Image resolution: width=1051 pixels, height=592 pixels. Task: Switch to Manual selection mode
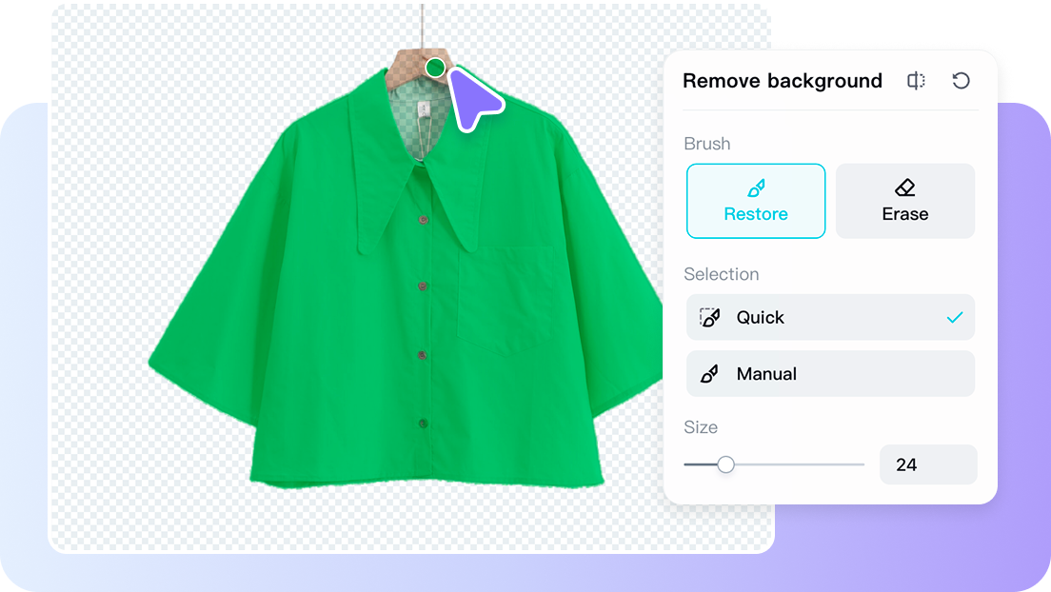pos(830,373)
